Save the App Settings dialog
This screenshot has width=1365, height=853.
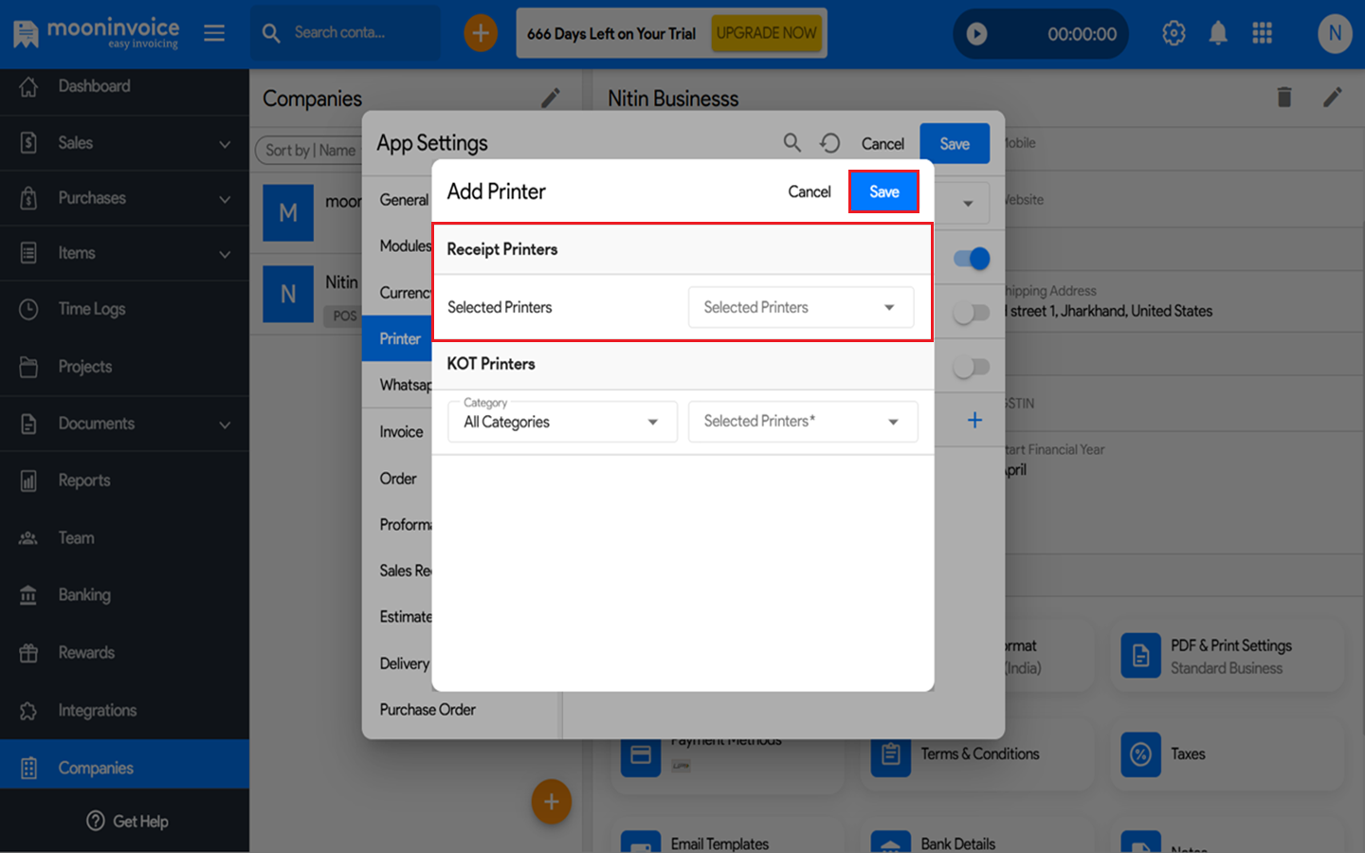[x=955, y=143]
